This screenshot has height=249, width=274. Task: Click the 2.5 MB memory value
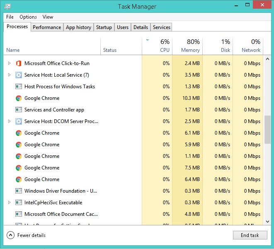(192, 121)
